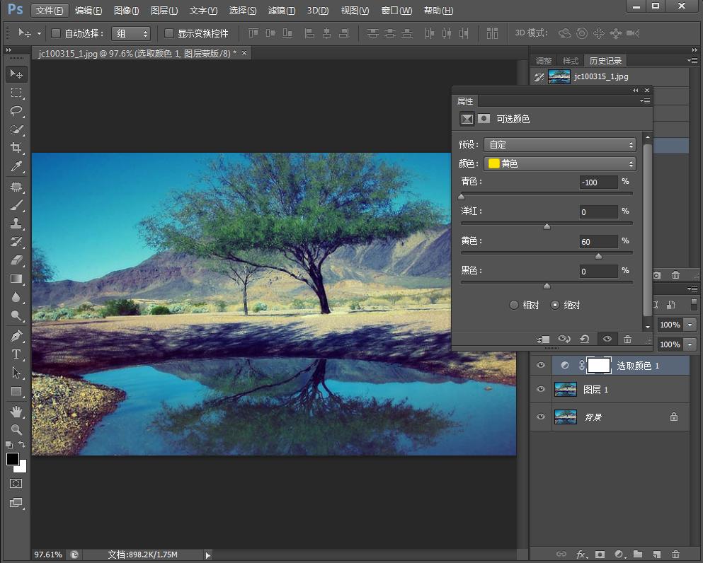The image size is (703, 563).
Task: Select the Path Selection tool
Action: pos(16,373)
